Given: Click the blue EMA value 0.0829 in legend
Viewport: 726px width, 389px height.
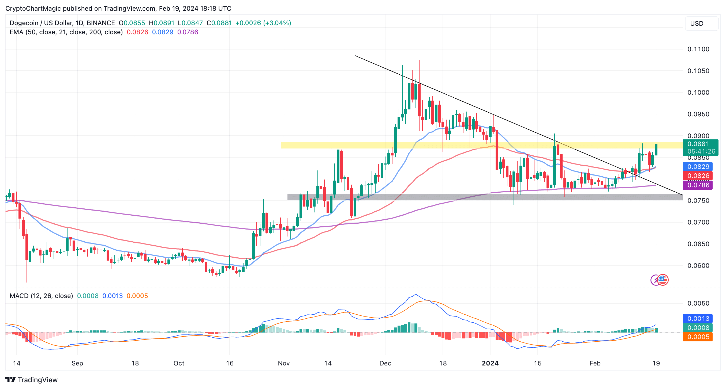Looking at the screenshot, I should 163,32.
